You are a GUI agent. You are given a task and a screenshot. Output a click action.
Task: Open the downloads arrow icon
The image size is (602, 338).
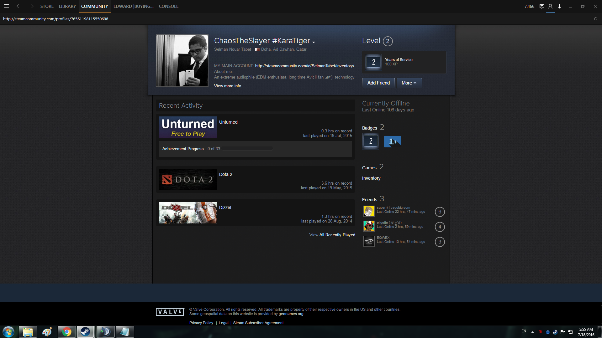(559, 6)
